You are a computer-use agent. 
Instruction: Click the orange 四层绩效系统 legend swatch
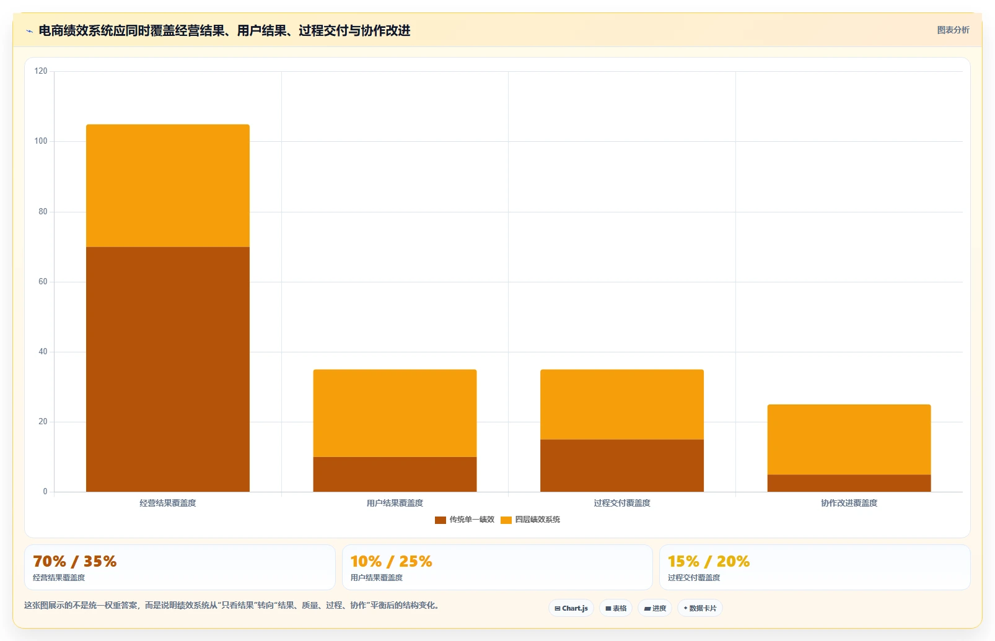click(506, 520)
